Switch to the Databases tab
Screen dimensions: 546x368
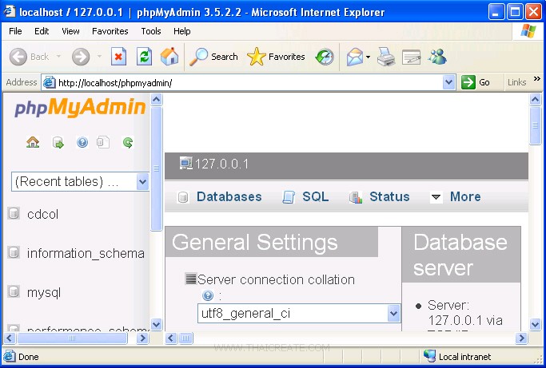click(x=220, y=197)
